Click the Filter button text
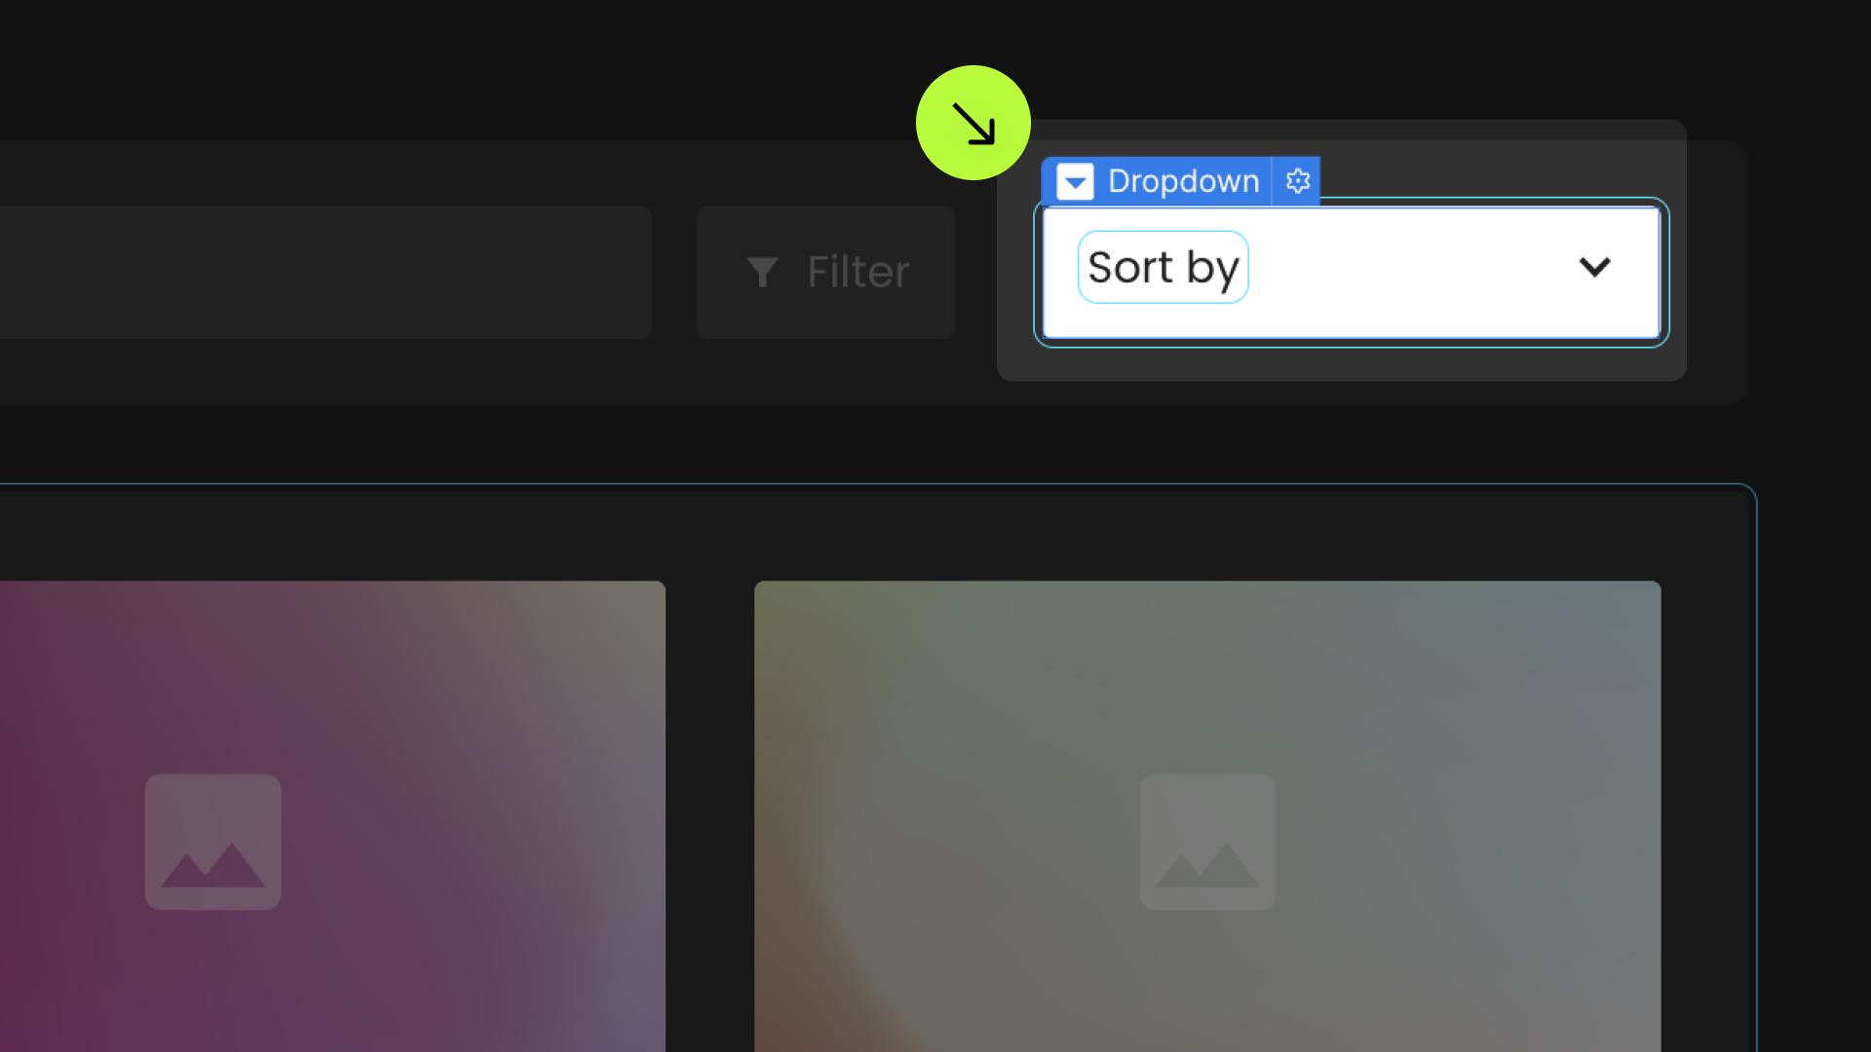The width and height of the screenshot is (1871, 1052). tap(858, 272)
